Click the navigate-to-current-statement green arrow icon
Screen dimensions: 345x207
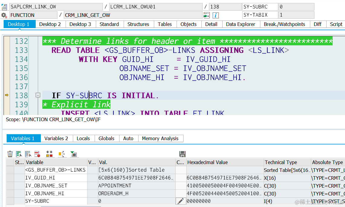coord(207,15)
